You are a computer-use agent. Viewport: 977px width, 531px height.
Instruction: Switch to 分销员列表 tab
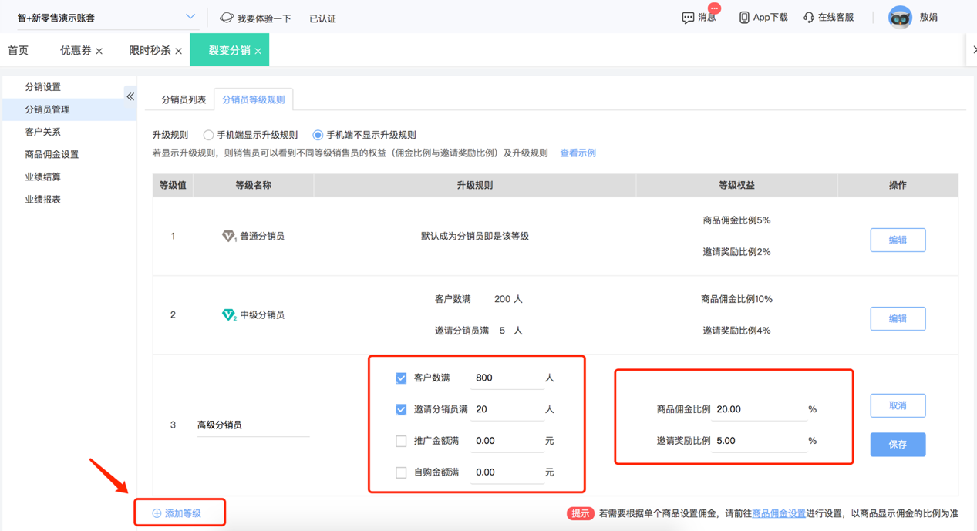pyautogui.click(x=184, y=99)
